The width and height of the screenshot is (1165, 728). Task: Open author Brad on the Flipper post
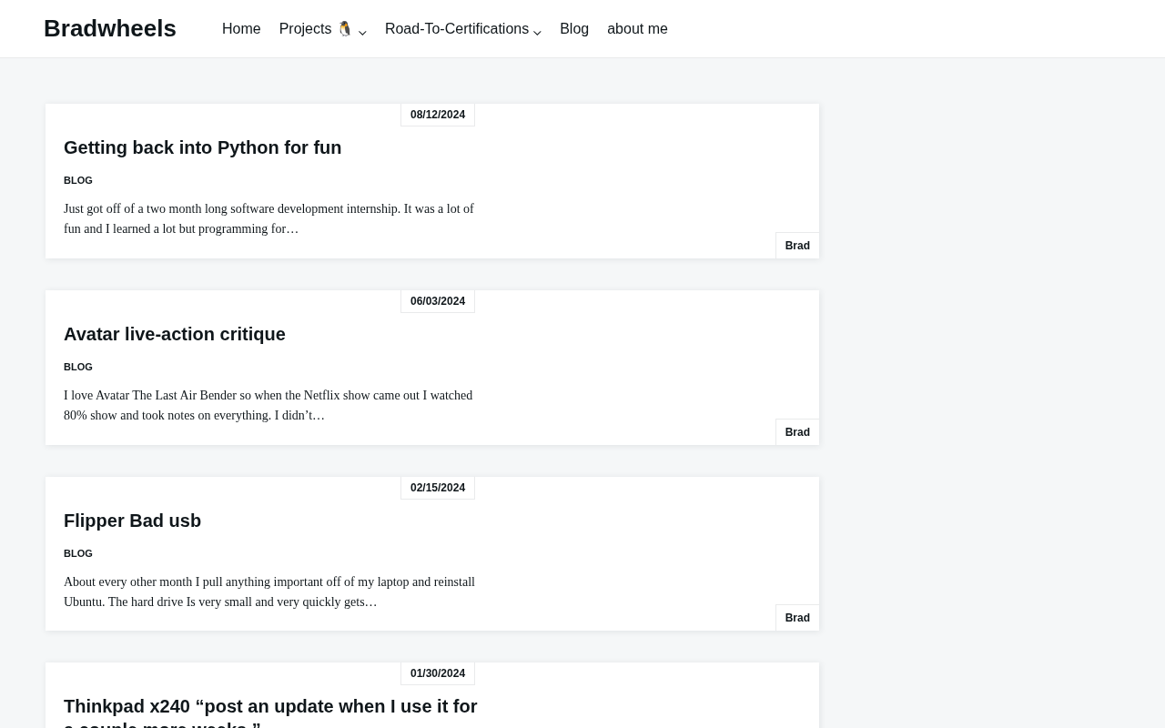[x=797, y=618]
